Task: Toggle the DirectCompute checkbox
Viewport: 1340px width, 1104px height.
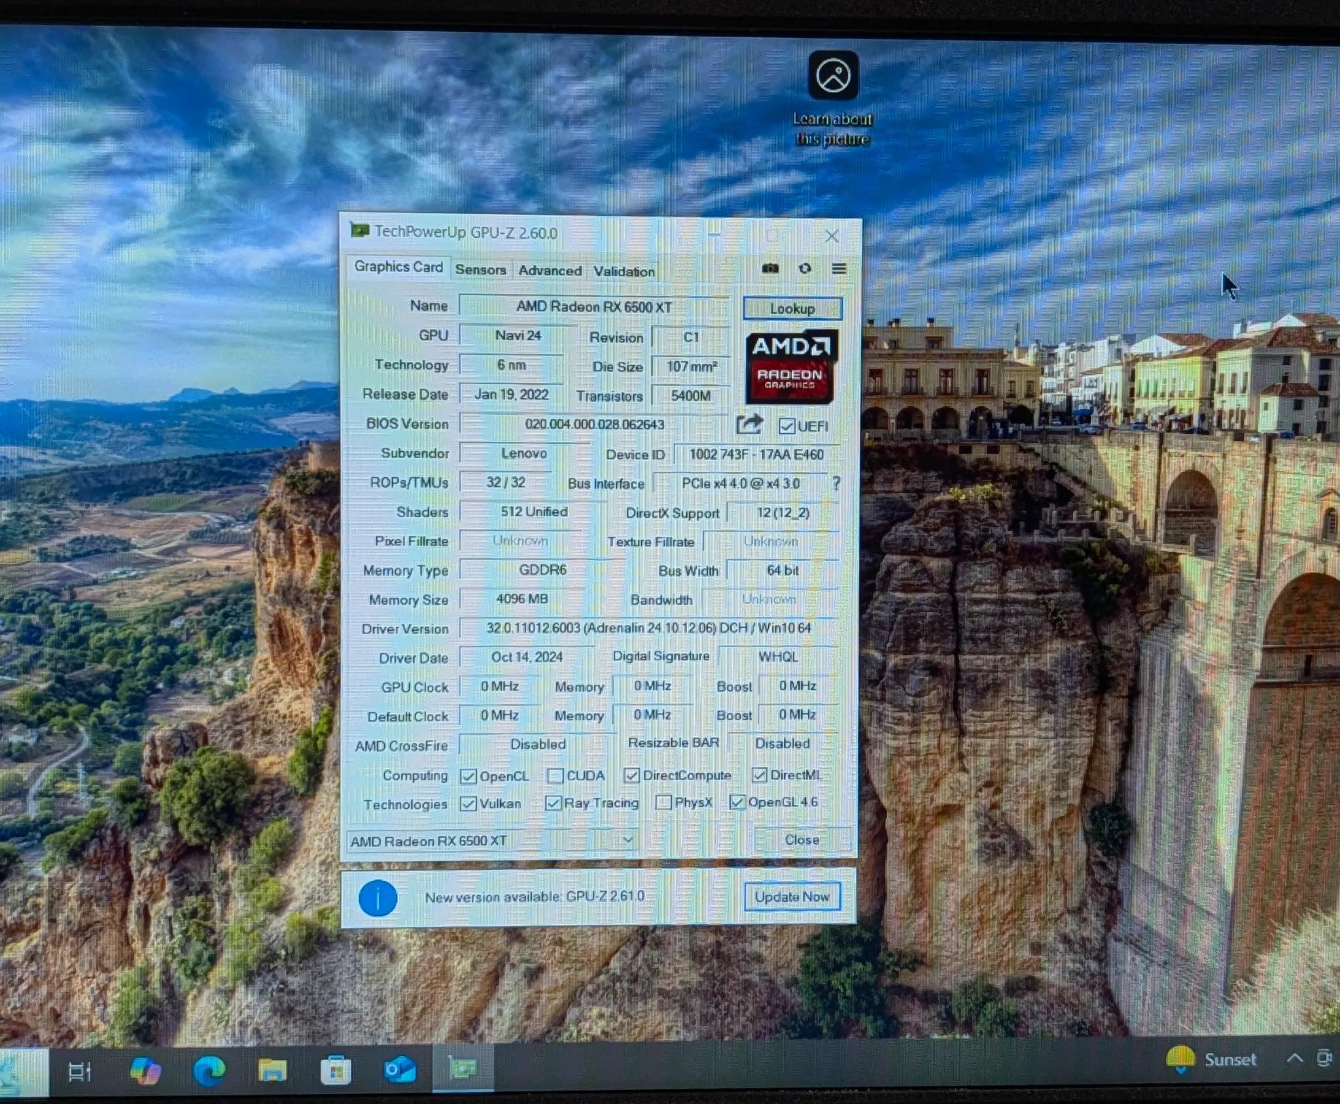Action: [631, 775]
